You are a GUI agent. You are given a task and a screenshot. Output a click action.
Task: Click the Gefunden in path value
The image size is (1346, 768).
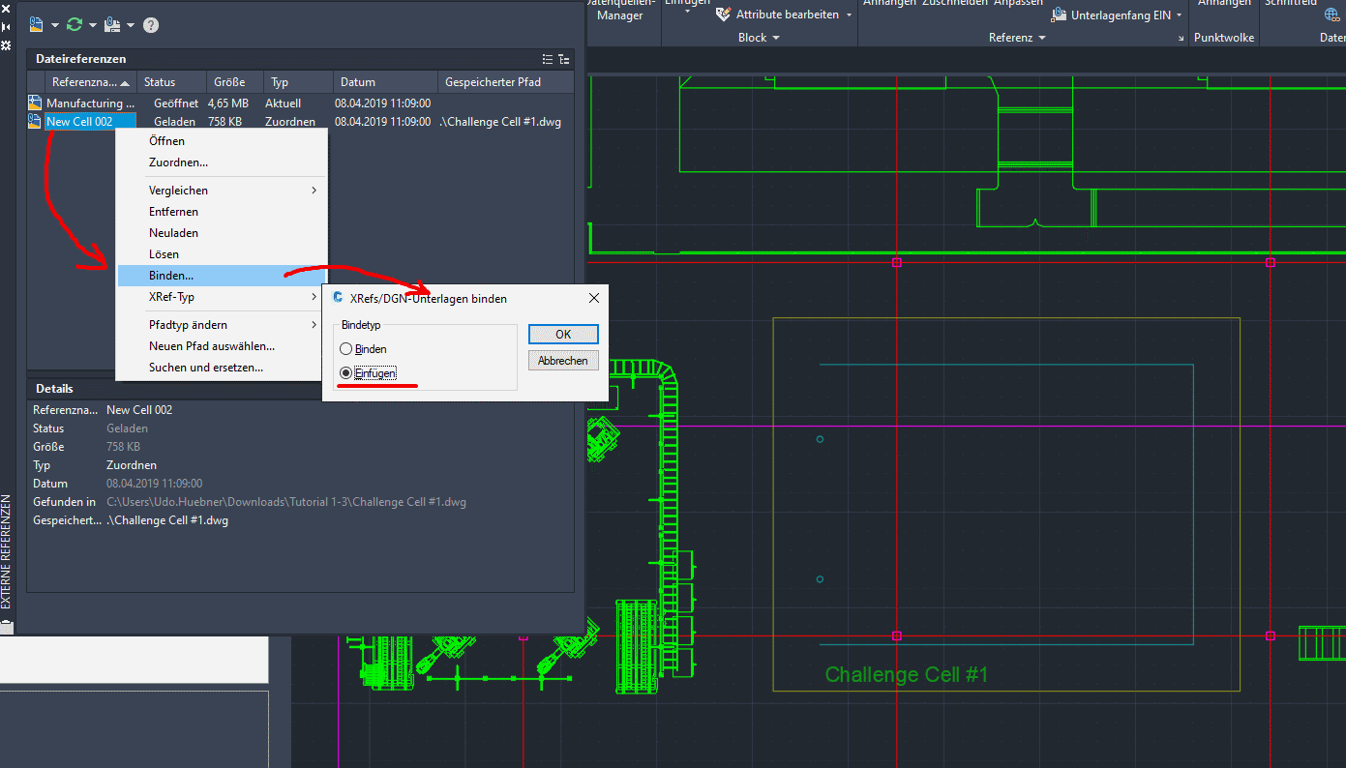[286, 502]
